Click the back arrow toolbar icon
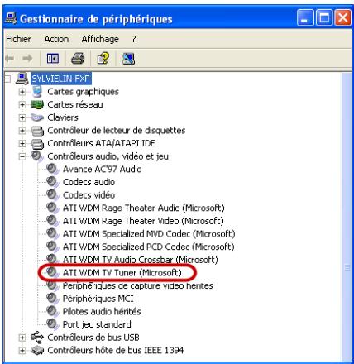Image resolution: width=354 pixels, height=364 pixels. click(x=10, y=58)
